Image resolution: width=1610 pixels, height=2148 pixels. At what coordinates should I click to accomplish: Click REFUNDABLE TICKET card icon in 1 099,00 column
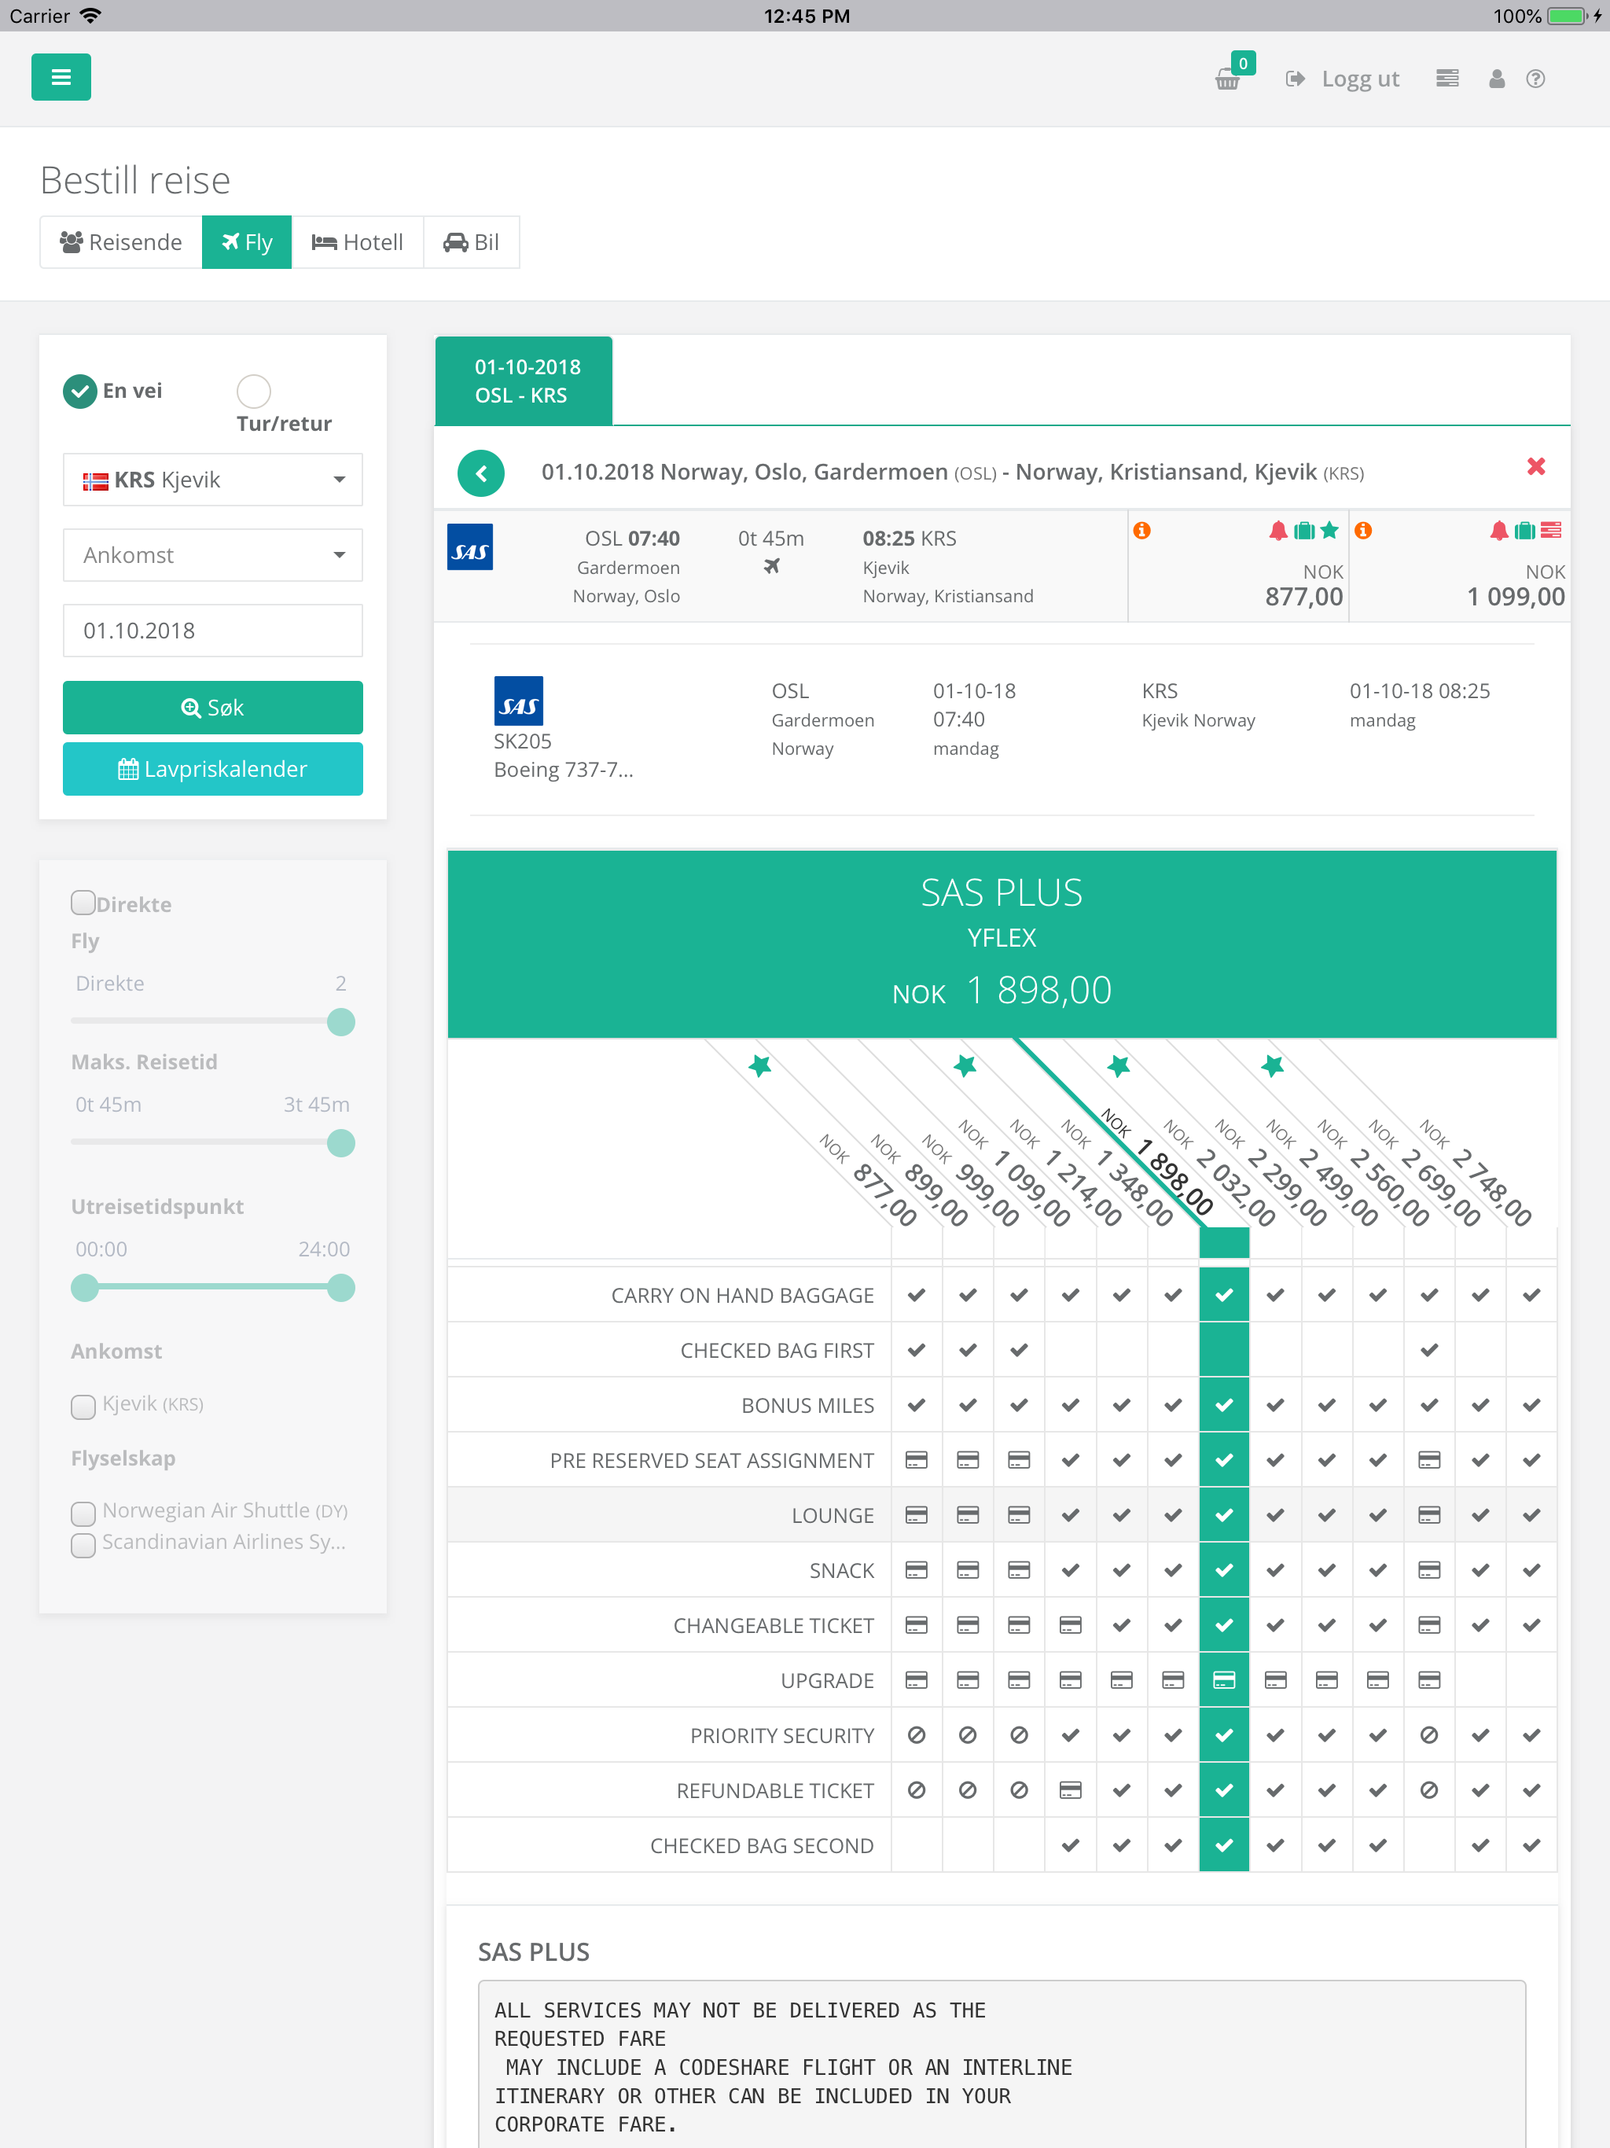coord(1070,1789)
